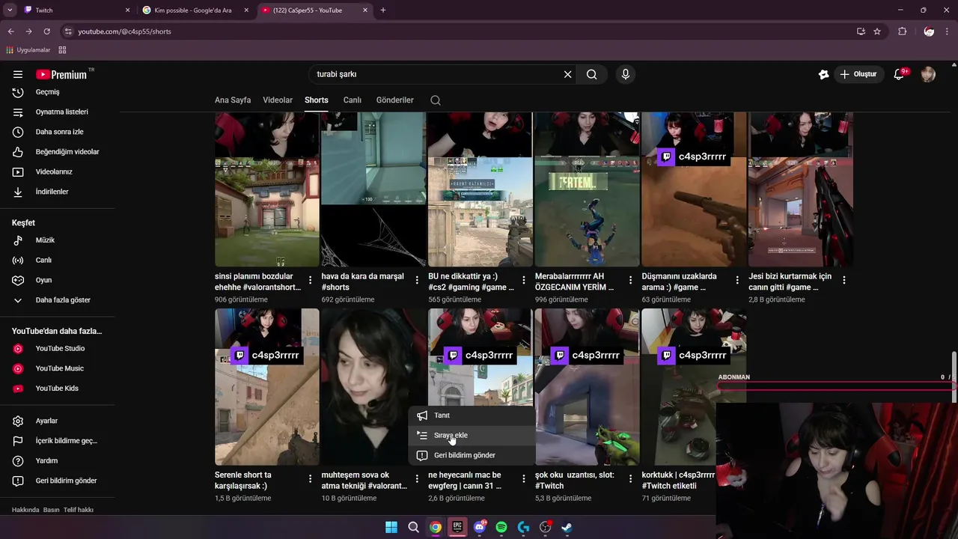Viewport: 958px width, 539px height.
Task: Switch to the channel Canlı tab
Action: pos(353,100)
